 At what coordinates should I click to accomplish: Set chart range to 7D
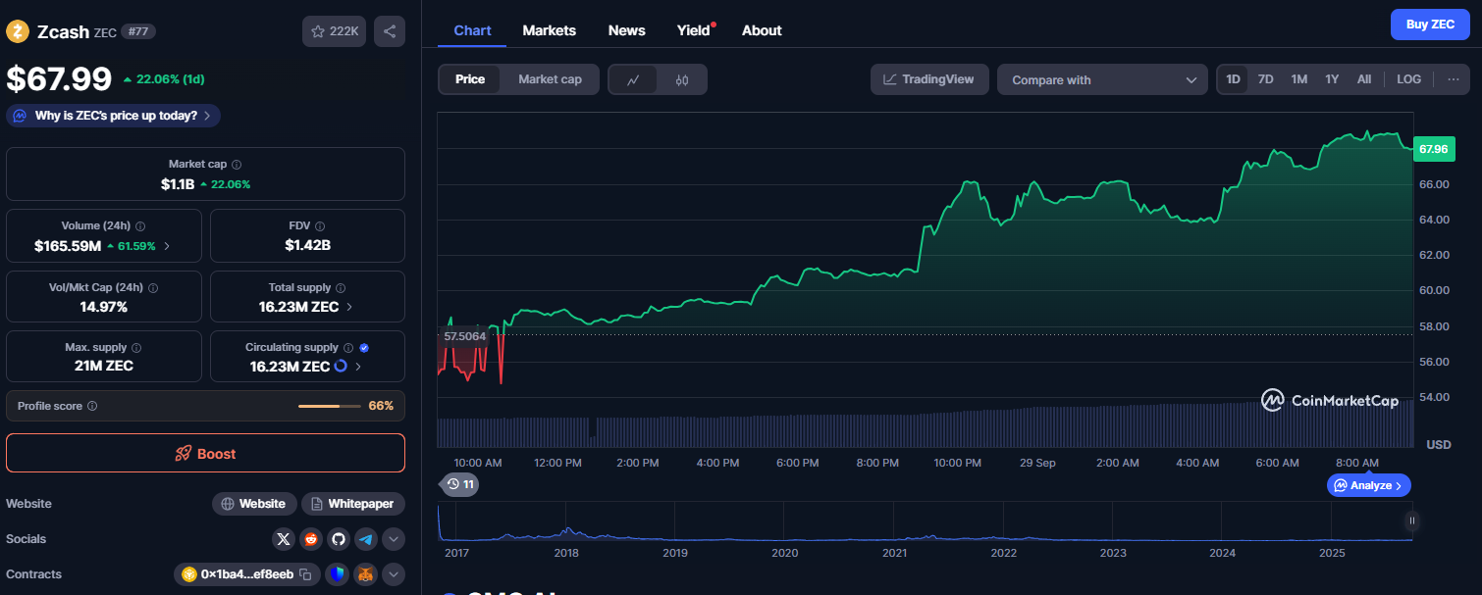1266,79
